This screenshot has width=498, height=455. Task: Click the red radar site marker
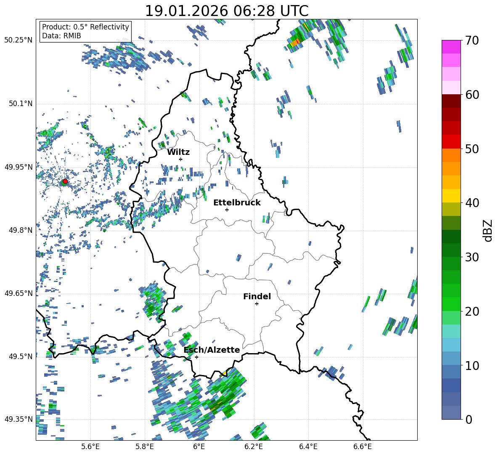coord(65,181)
